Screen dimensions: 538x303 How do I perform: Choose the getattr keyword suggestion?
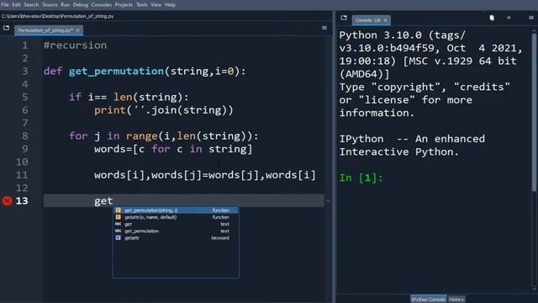[x=176, y=237]
